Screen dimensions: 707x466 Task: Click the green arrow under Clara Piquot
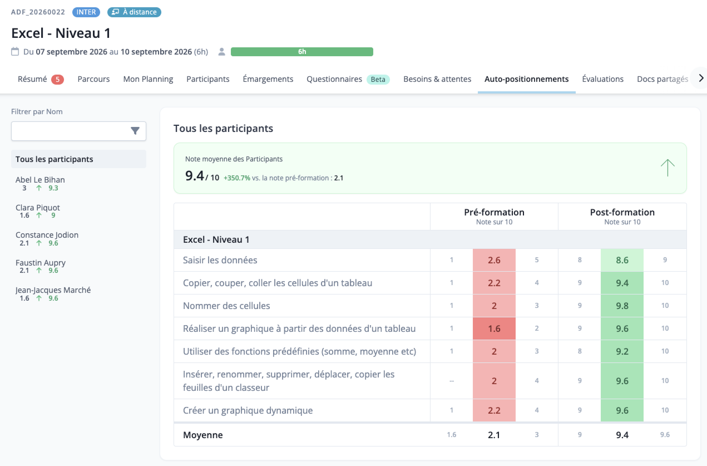click(39, 215)
